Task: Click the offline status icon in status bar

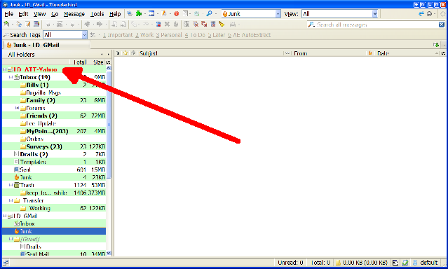Action: pyautogui.click(x=6, y=263)
